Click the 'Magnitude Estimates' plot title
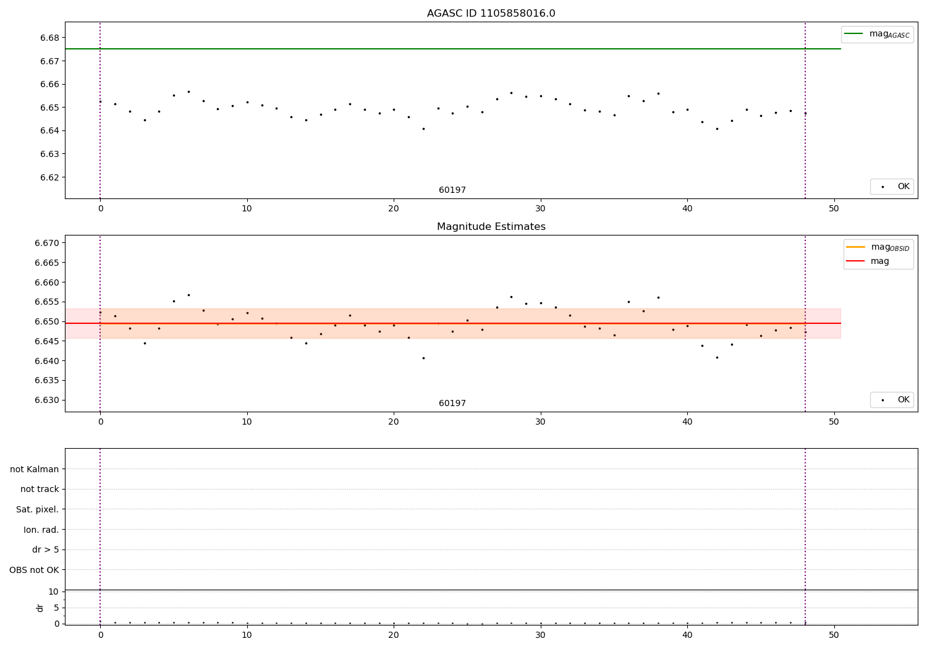 point(491,227)
